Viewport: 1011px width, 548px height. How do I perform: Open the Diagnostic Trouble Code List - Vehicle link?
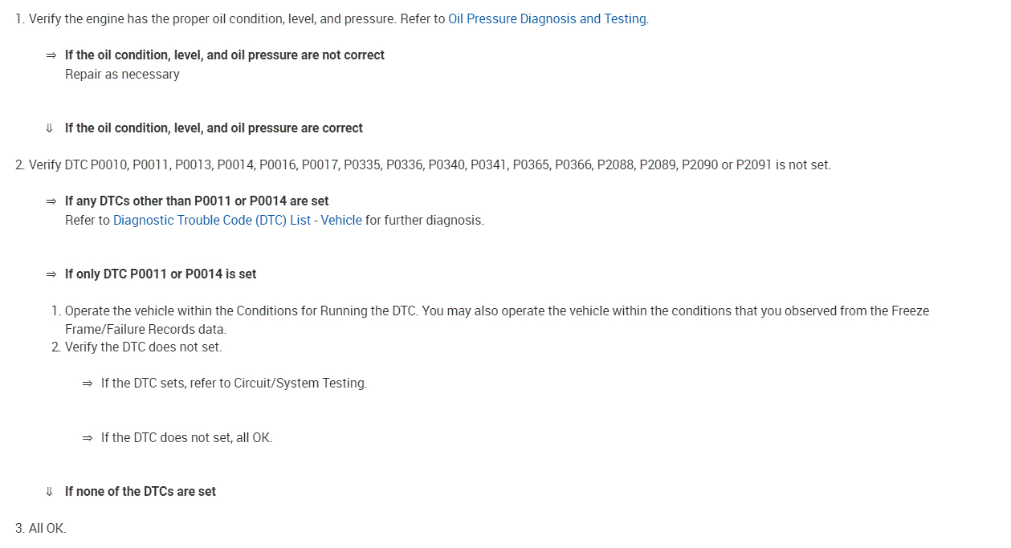click(237, 220)
